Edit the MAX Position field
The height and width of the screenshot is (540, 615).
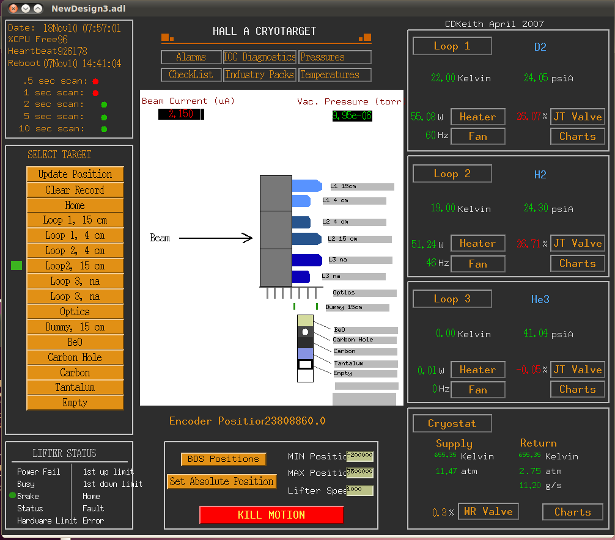point(359,473)
